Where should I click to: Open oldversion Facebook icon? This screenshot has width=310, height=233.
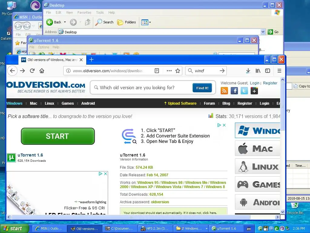(234, 91)
